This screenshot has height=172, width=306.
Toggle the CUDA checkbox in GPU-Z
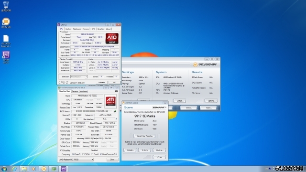(x=83, y=154)
